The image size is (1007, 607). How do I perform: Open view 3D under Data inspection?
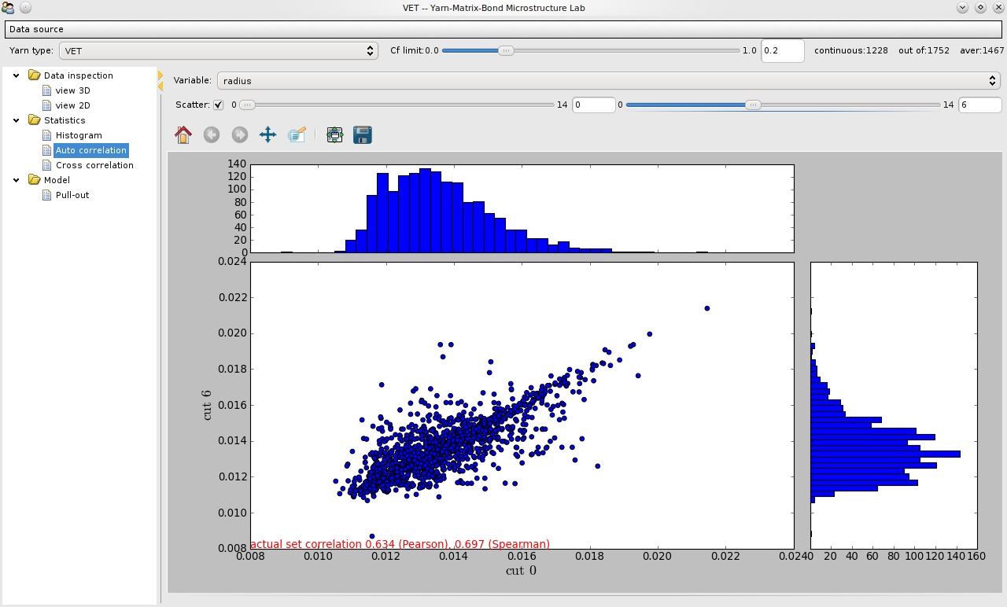coord(72,90)
